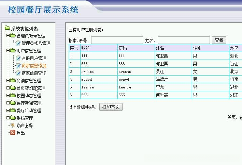Click the 注册用户管理 document icon
This screenshot has height=165, width=242.
click(18, 58)
